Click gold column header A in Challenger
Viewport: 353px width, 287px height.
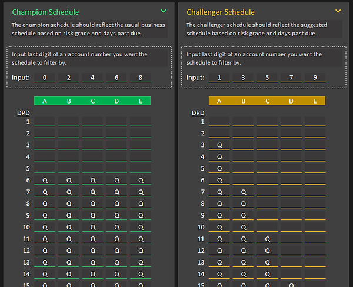(219, 101)
